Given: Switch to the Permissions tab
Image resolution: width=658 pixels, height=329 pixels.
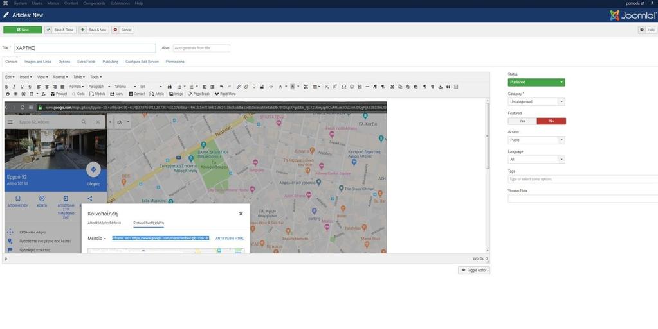Looking at the screenshot, I should point(175,62).
